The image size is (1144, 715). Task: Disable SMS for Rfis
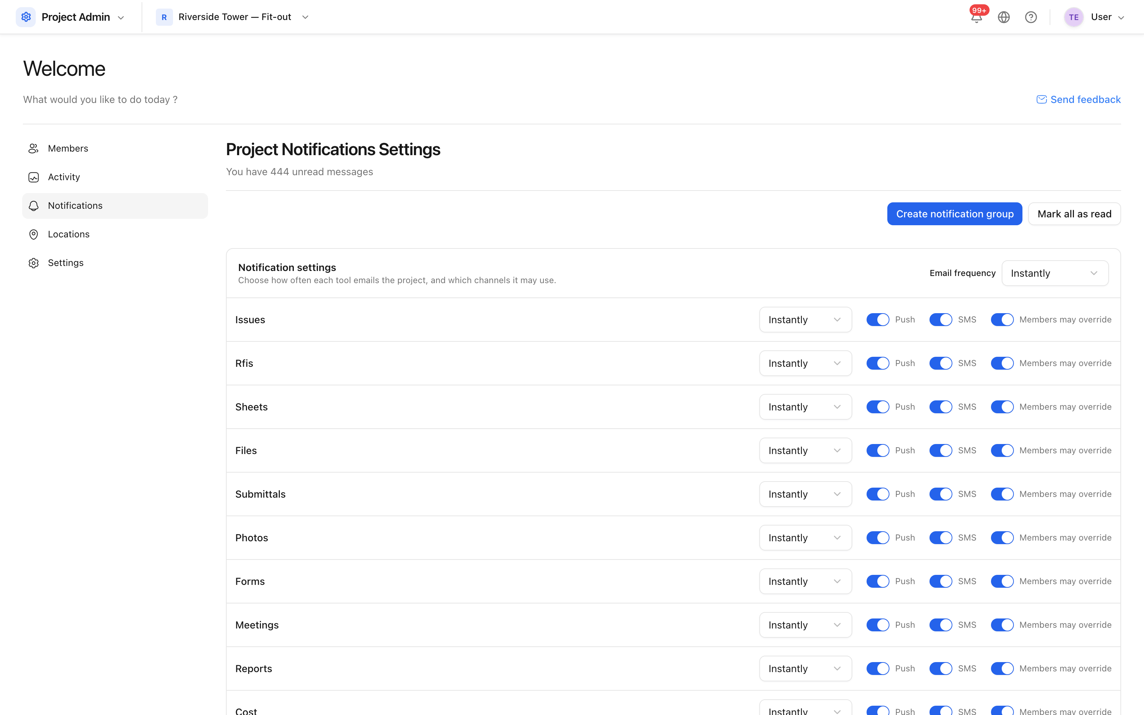click(x=940, y=363)
